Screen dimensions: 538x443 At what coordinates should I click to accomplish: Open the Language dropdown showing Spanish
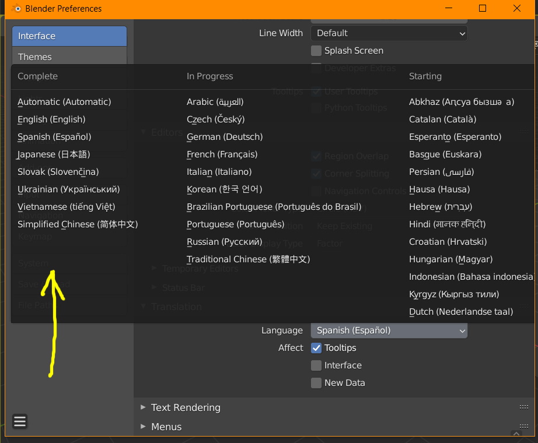389,331
